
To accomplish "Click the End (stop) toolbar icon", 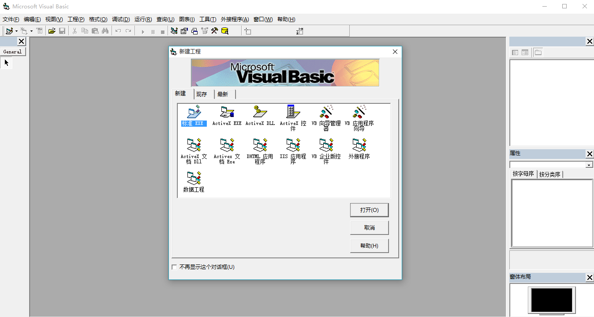I will (x=163, y=31).
